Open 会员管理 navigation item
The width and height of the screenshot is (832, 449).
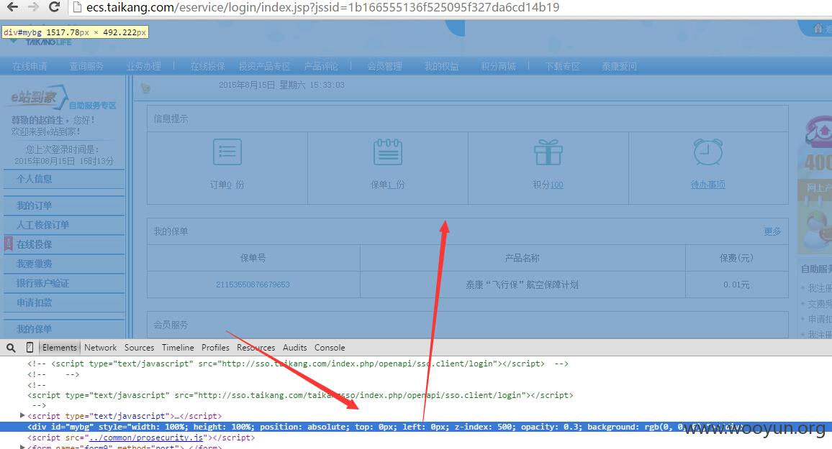click(385, 66)
